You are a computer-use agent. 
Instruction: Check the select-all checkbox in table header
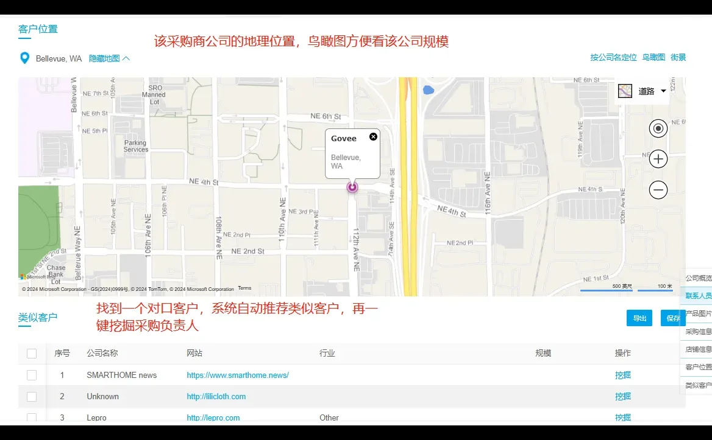32,353
